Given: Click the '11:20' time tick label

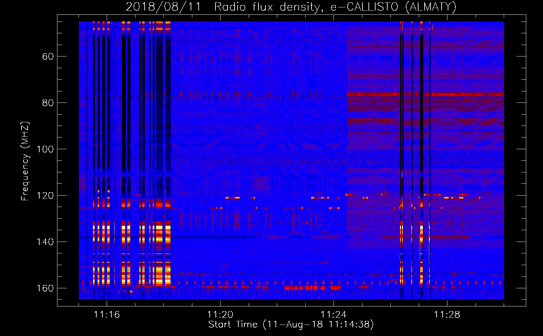Looking at the screenshot, I should (x=220, y=315).
